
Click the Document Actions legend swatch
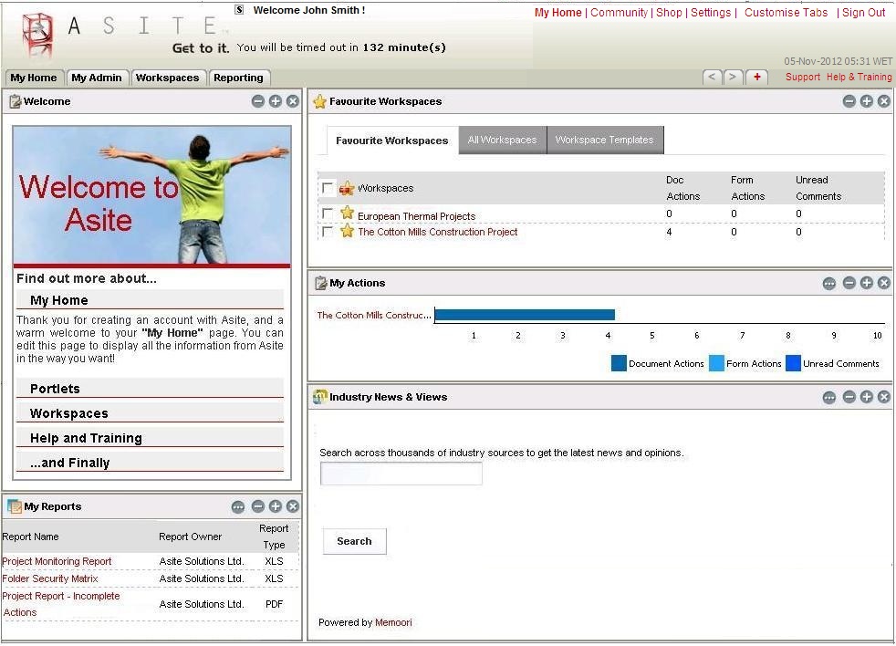[x=619, y=363]
